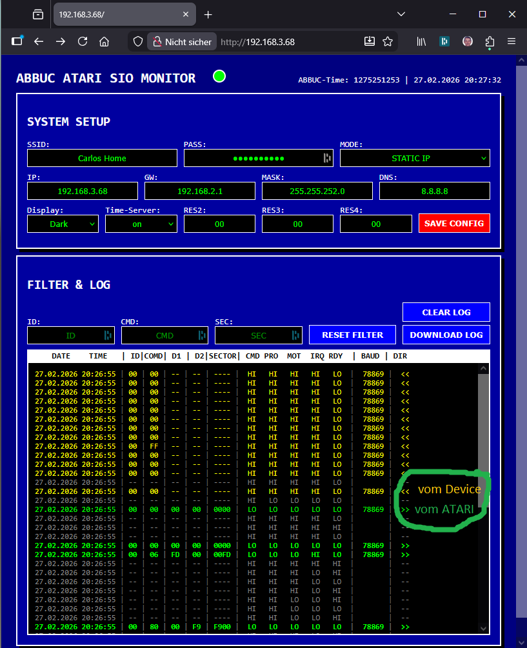Expand the browser account profile menu
The height and width of the screenshot is (648, 527).
coord(467,41)
